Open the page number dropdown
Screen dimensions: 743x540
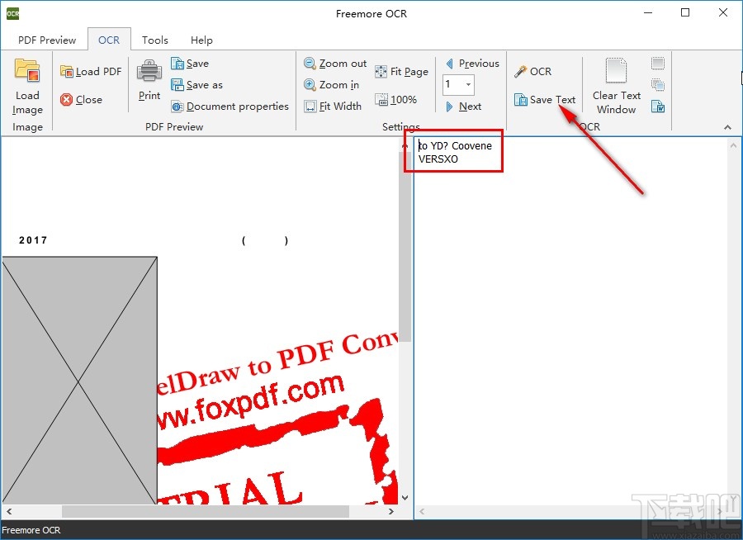pyautogui.click(x=468, y=85)
